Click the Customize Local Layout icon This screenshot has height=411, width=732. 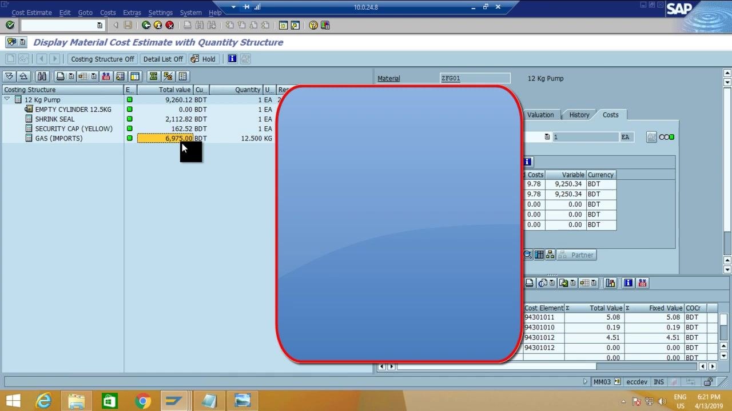pyautogui.click(x=325, y=25)
